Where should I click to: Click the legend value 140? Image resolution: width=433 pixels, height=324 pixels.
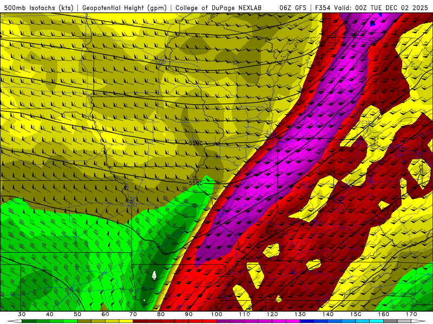pos(328,314)
